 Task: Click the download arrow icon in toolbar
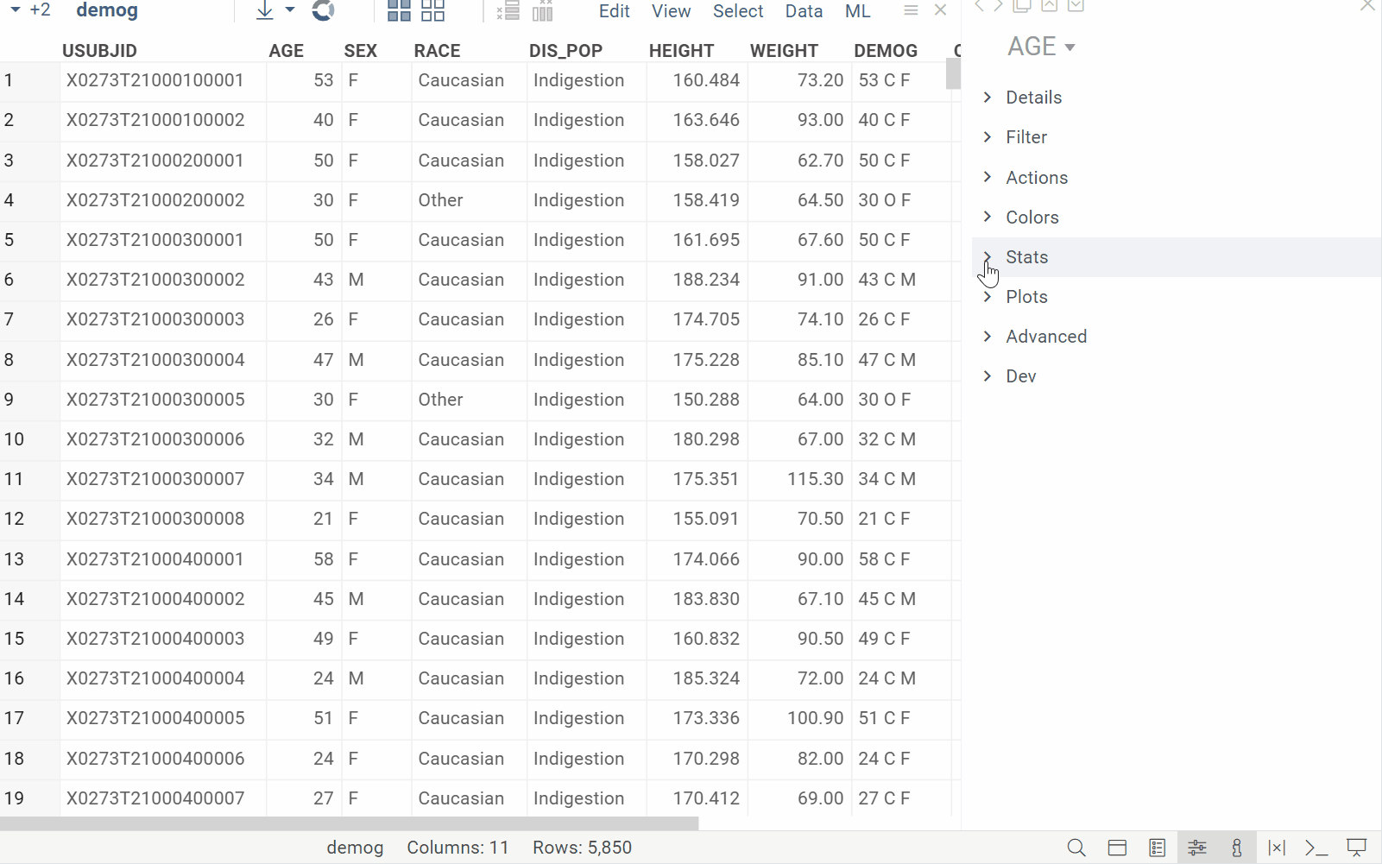click(265, 10)
